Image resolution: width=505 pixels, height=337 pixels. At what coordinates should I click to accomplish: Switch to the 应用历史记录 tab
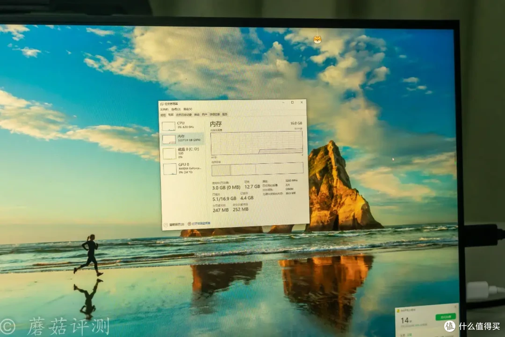184,115
